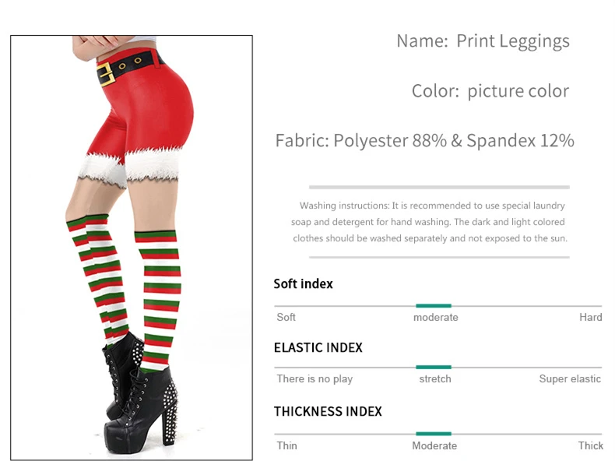Click the Thickness index teal indicator
615x461 pixels.
[x=434, y=434]
